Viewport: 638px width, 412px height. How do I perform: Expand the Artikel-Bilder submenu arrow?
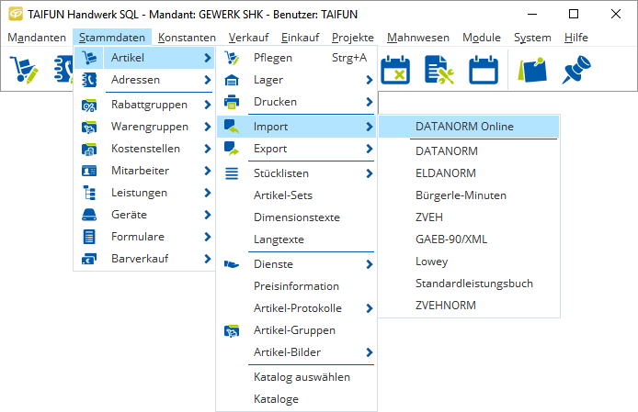pyautogui.click(x=369, y=352)
